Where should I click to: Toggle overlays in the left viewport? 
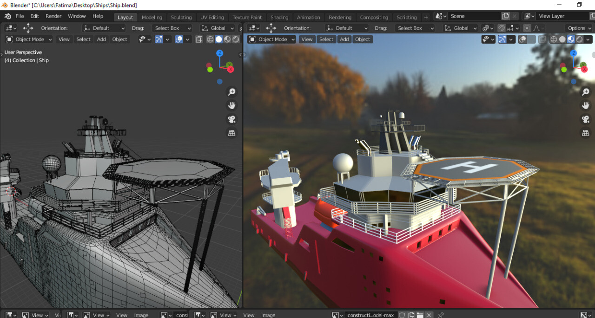[x=179, y=39]
